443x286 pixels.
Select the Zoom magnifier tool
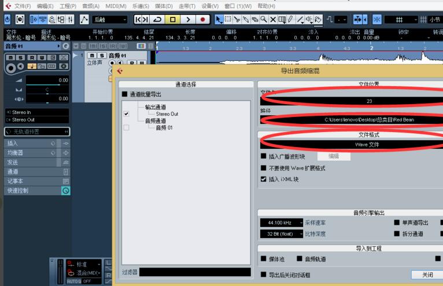(264, 19)
